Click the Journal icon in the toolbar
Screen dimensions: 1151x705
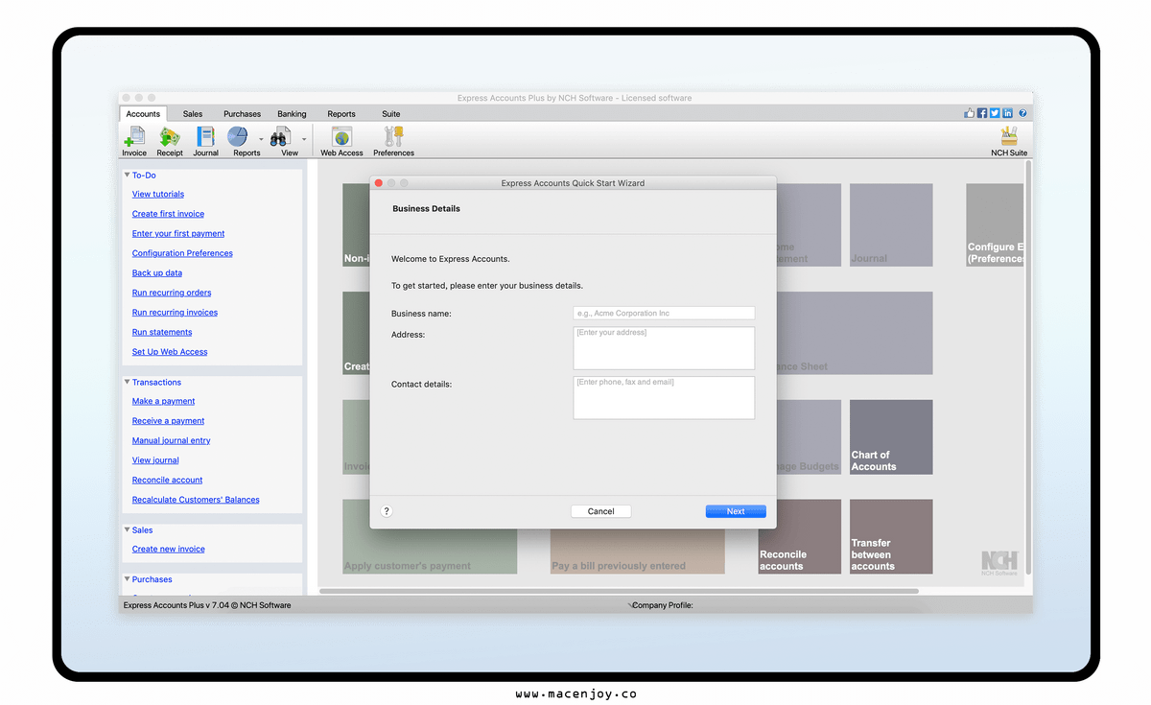[205, 141]
